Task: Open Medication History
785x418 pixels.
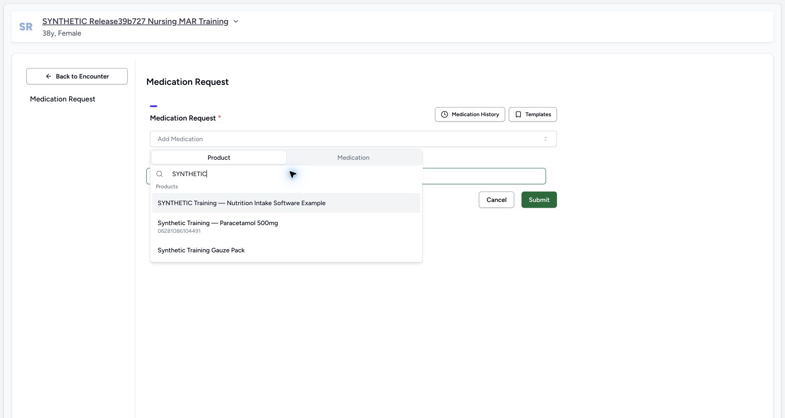Action: click(x=470, y=114)
